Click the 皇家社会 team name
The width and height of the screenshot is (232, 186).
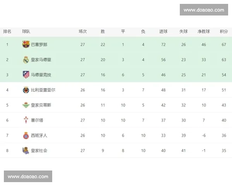point(39,150)
